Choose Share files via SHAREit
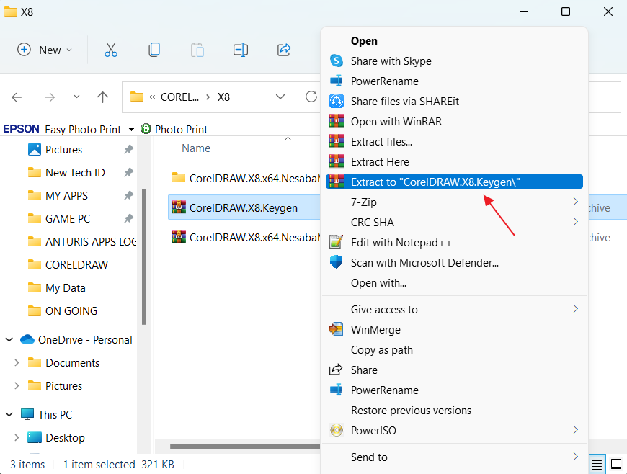 (454, 101)
